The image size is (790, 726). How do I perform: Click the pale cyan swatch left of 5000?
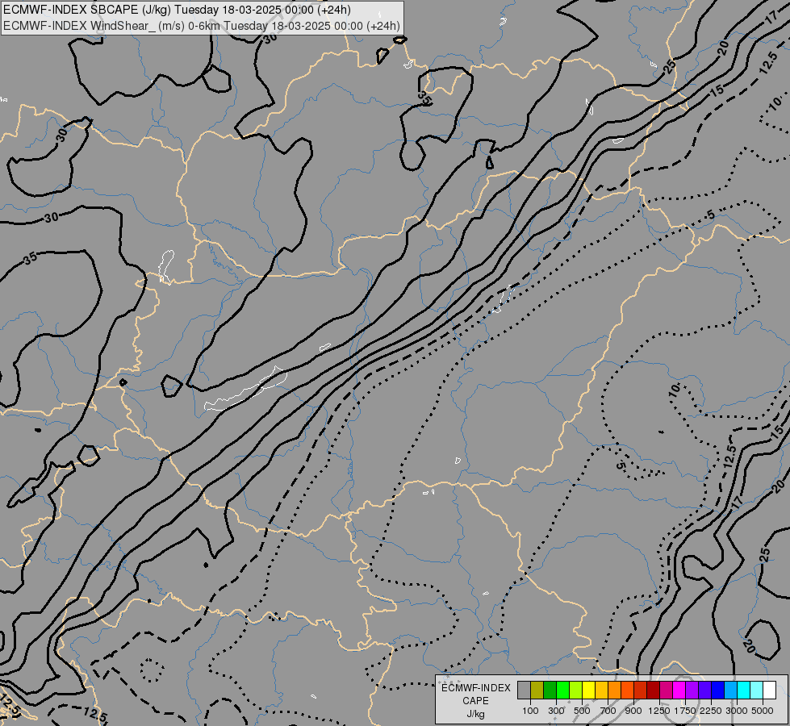point(757,690)
